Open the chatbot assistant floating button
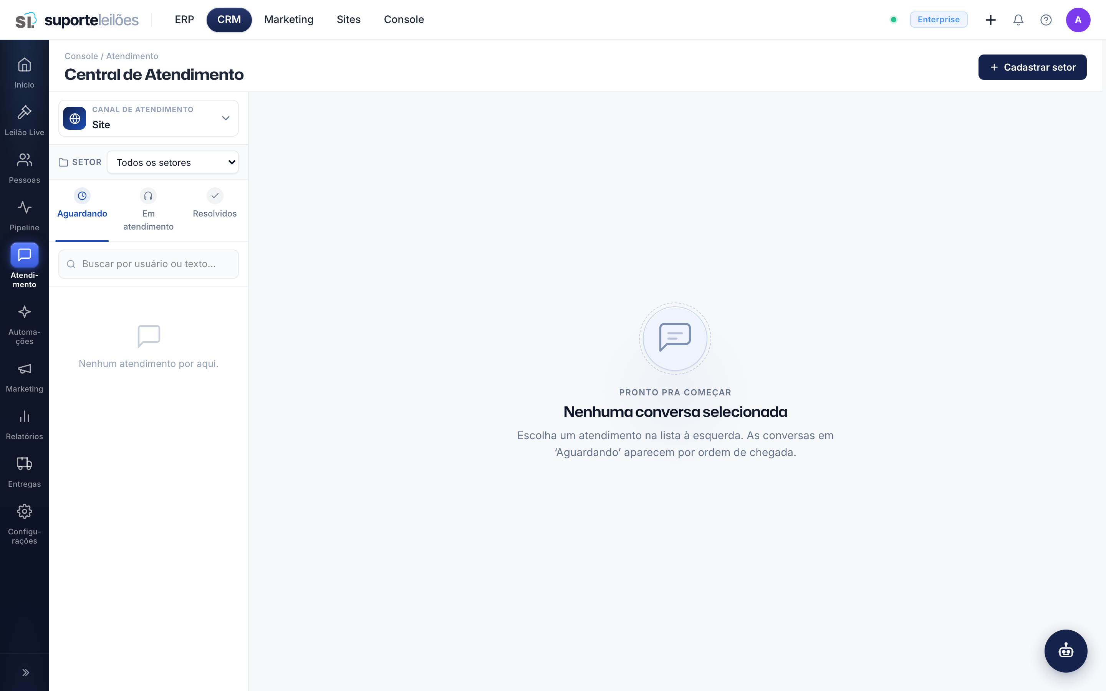Image resolution: width=1106 pixels, height=691 pixels. pos(1066,651)
